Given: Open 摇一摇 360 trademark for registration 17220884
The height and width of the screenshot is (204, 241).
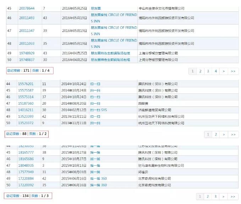Looking at the screenshot, I should [x=98, y=178].
